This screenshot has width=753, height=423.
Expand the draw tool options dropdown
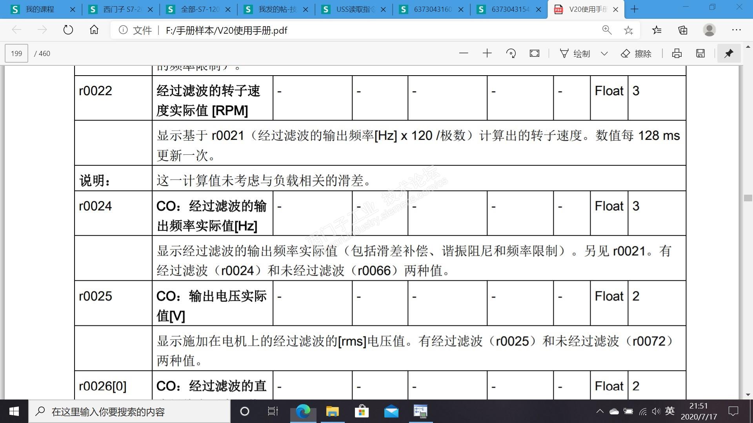point(604,53)
